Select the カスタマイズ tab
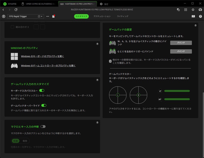The width and height of the screenshot is (204, 158). 82,16
